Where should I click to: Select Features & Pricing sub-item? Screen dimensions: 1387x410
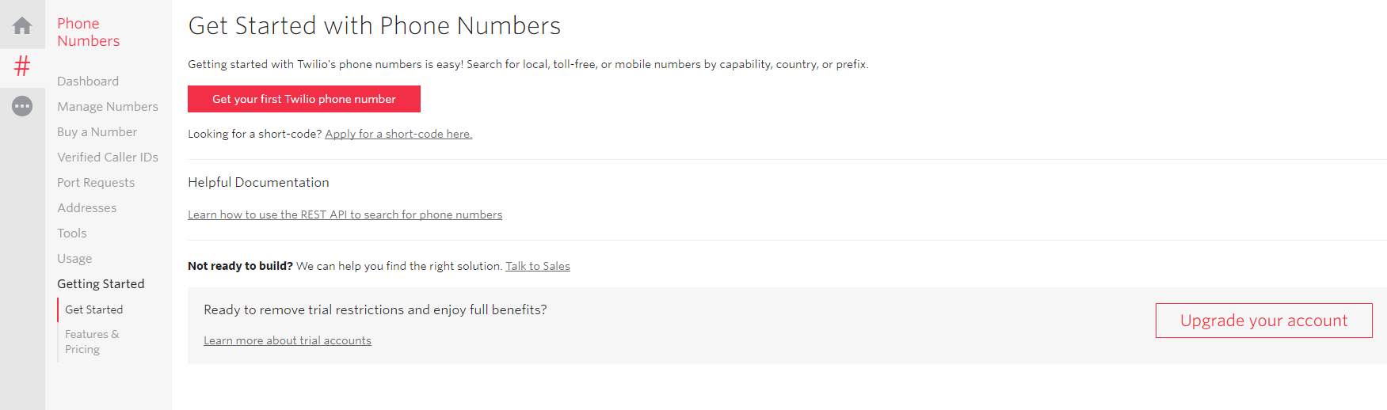point(92,342)
